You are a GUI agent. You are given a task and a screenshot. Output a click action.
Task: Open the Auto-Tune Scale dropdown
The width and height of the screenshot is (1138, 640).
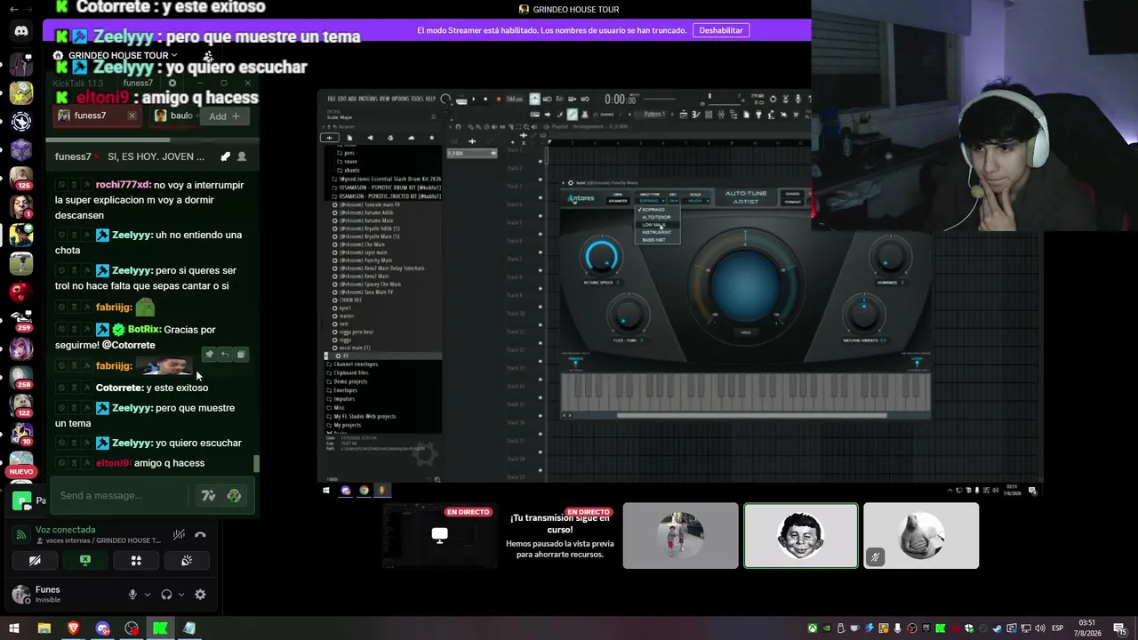point(696,201)
